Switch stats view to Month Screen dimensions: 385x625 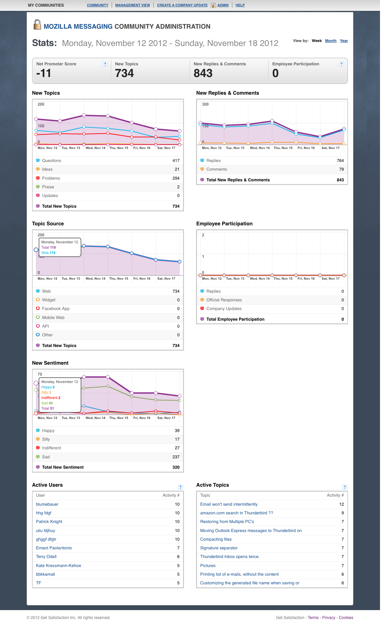coord(331,41)
